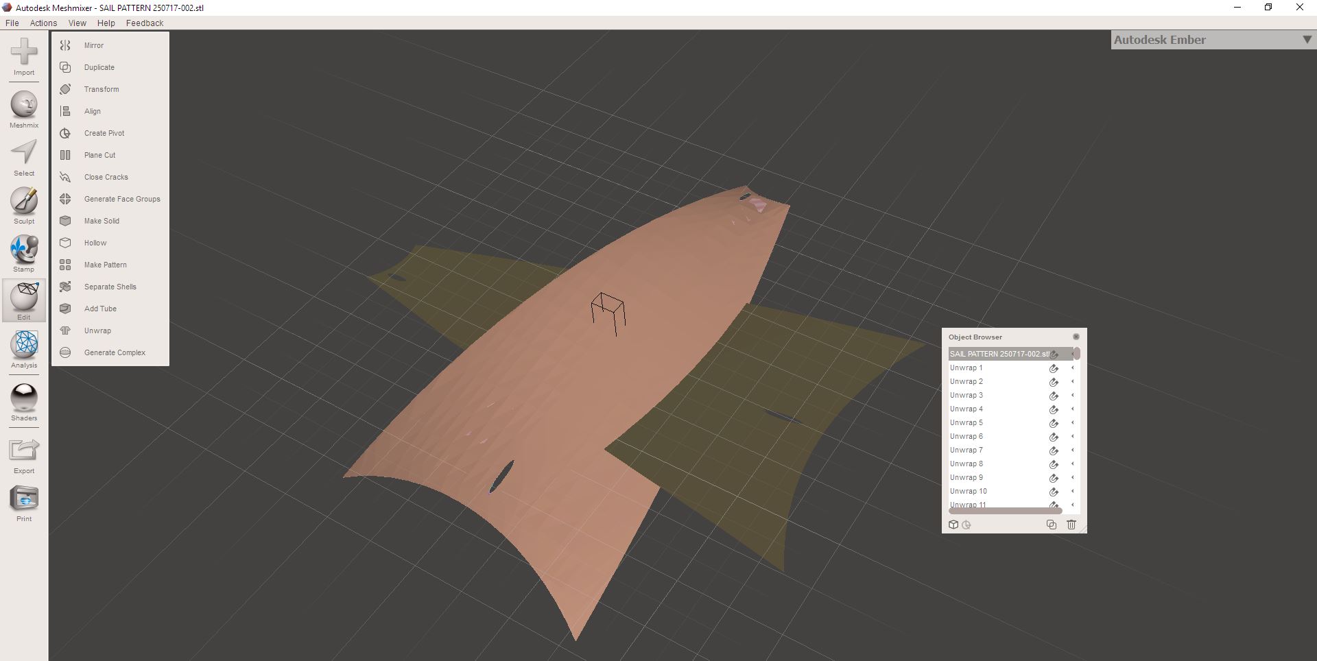Click the Import icon in the sidebar

click(x=23, y=51)
